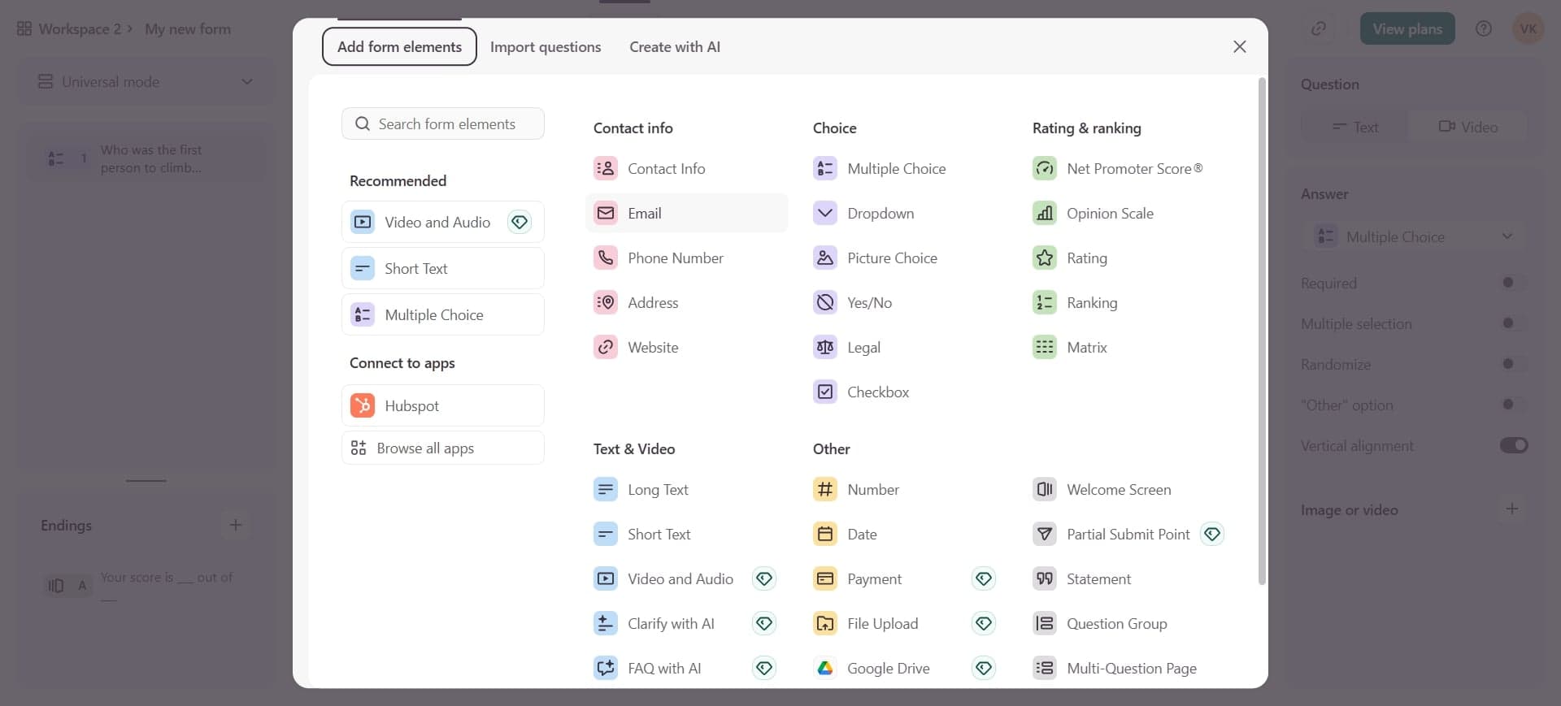Add a Welcome Screen icon
Image resolution: width=1561 pixels, height=706 pixels.
coord(1045,489)
